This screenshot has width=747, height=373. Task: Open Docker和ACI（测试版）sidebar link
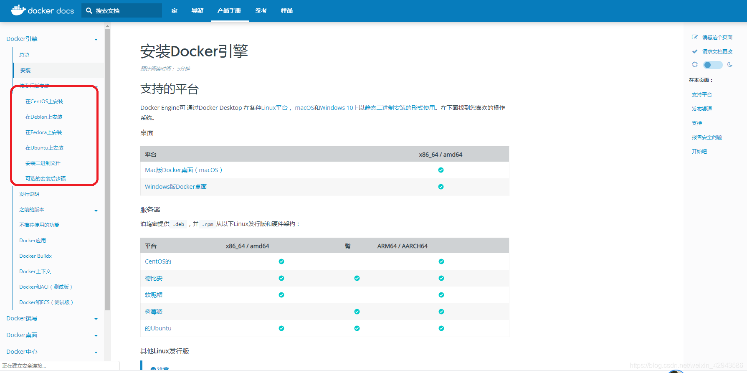click(46, 287)
